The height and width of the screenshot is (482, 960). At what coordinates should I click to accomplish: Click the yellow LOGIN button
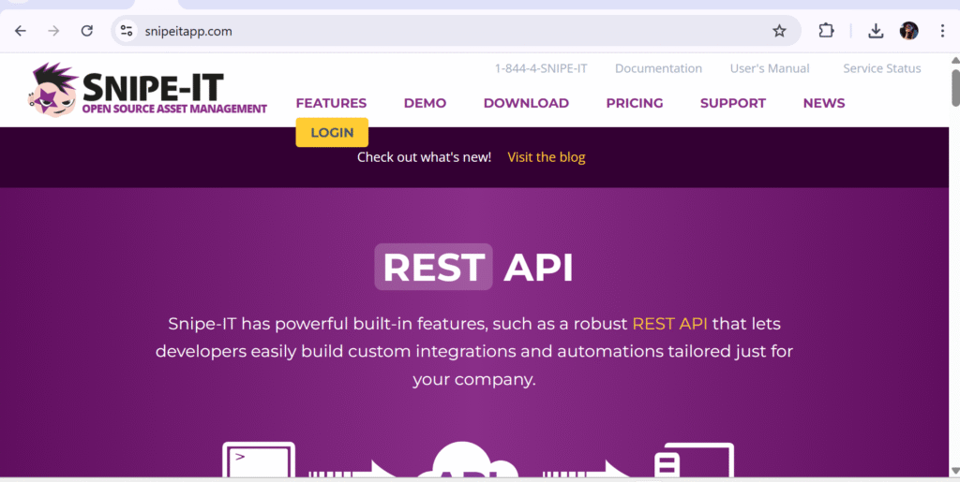[x=332, y=133]
